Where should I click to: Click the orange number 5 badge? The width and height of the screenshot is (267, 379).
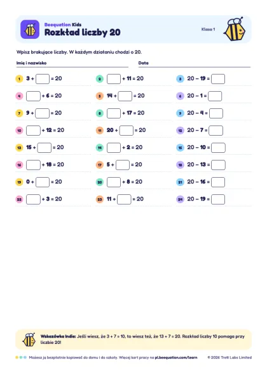pyautogui.click(x=100, y=96)
